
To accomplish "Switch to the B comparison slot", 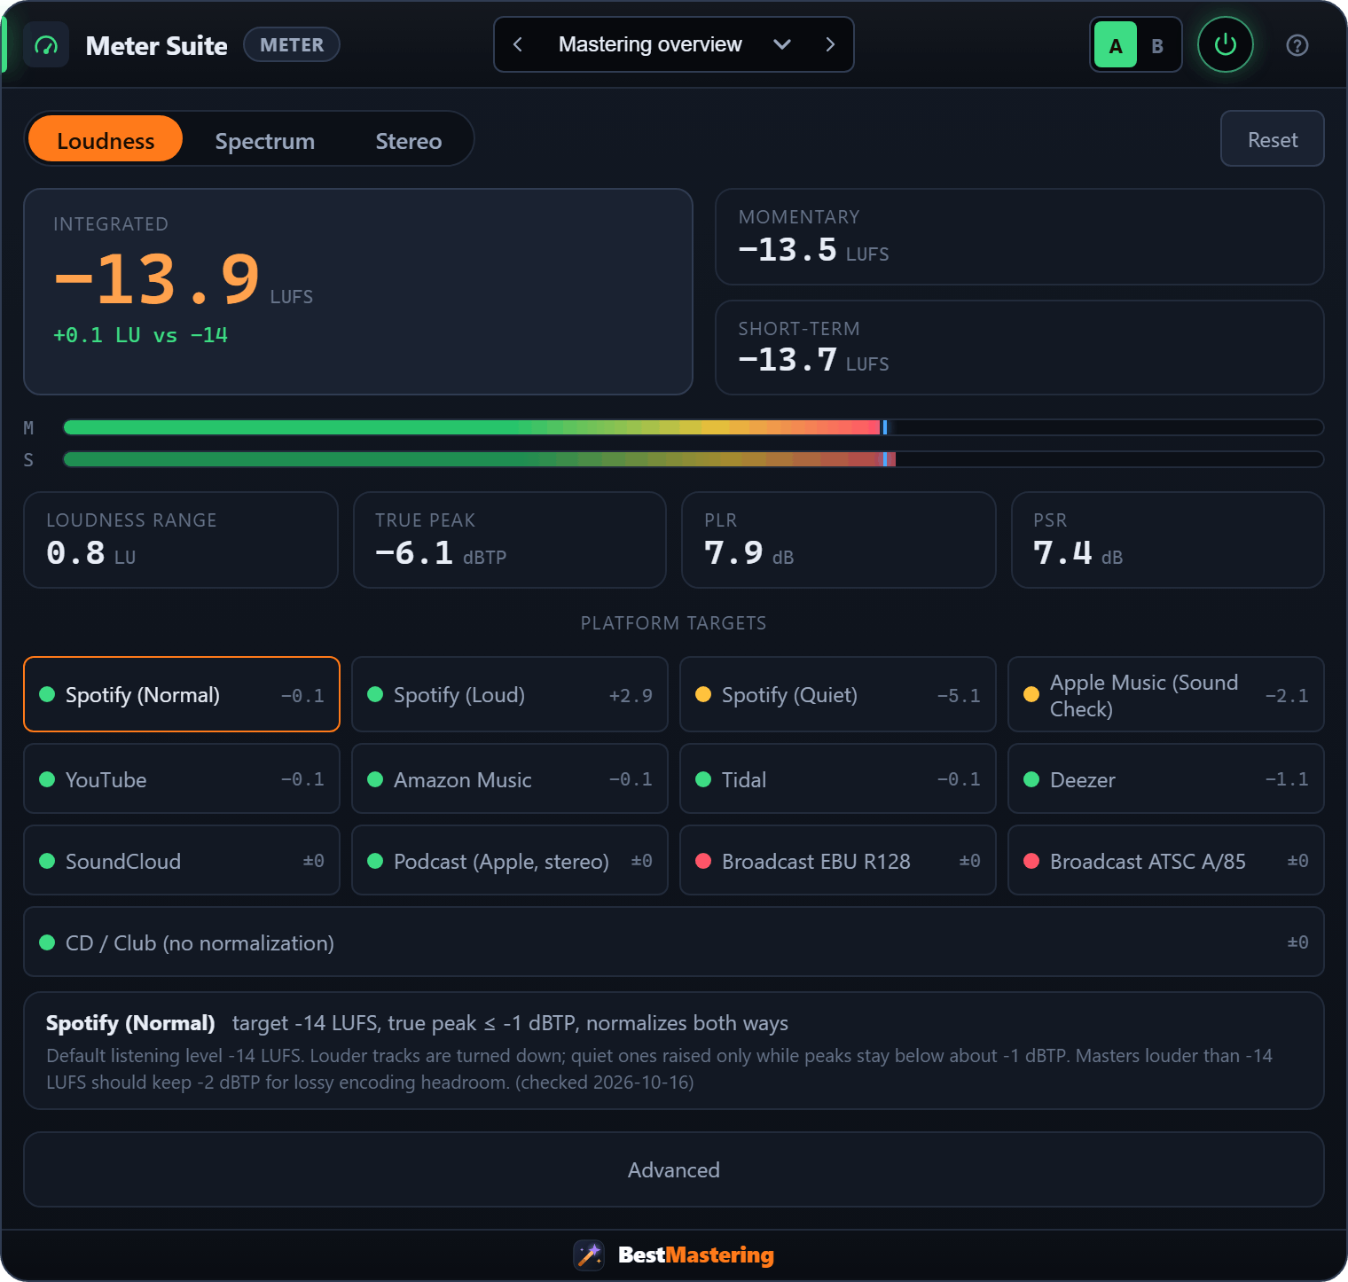I will 1157,45.
